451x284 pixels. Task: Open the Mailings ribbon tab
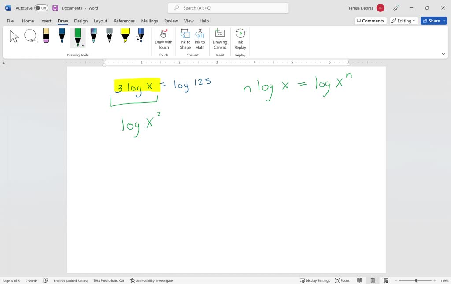pos(149,21)
